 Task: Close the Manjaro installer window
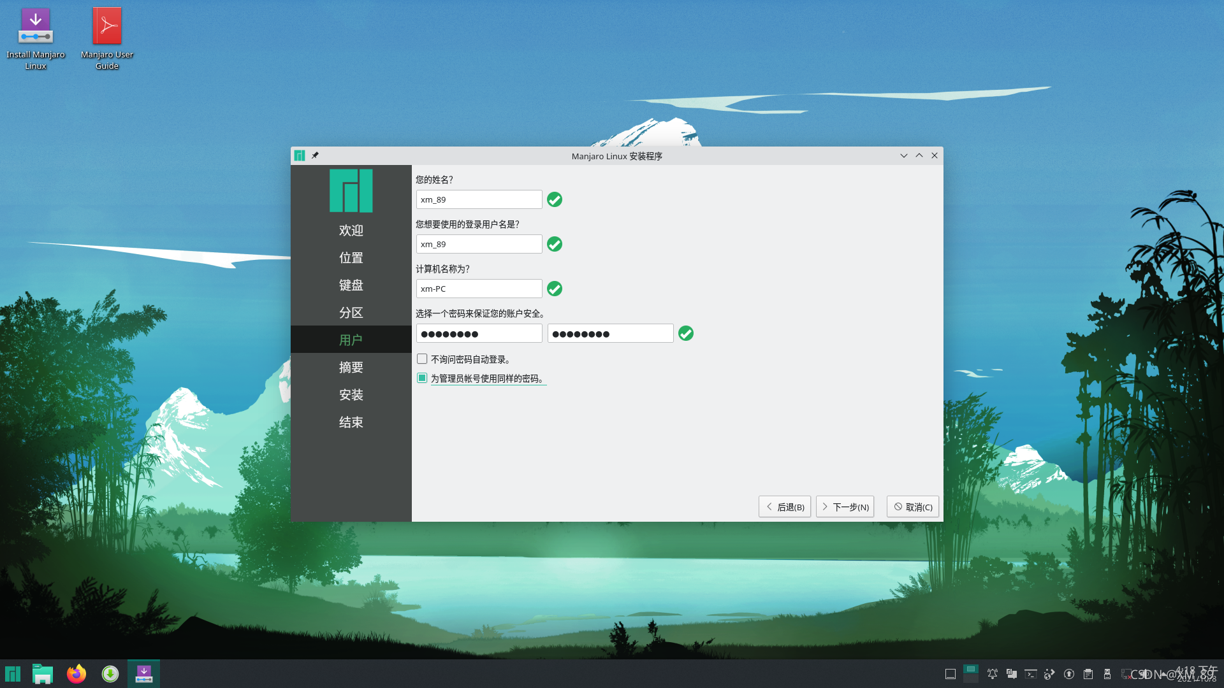click(935, 155)
